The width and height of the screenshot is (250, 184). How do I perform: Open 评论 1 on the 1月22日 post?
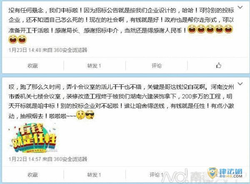click(156, 174)
